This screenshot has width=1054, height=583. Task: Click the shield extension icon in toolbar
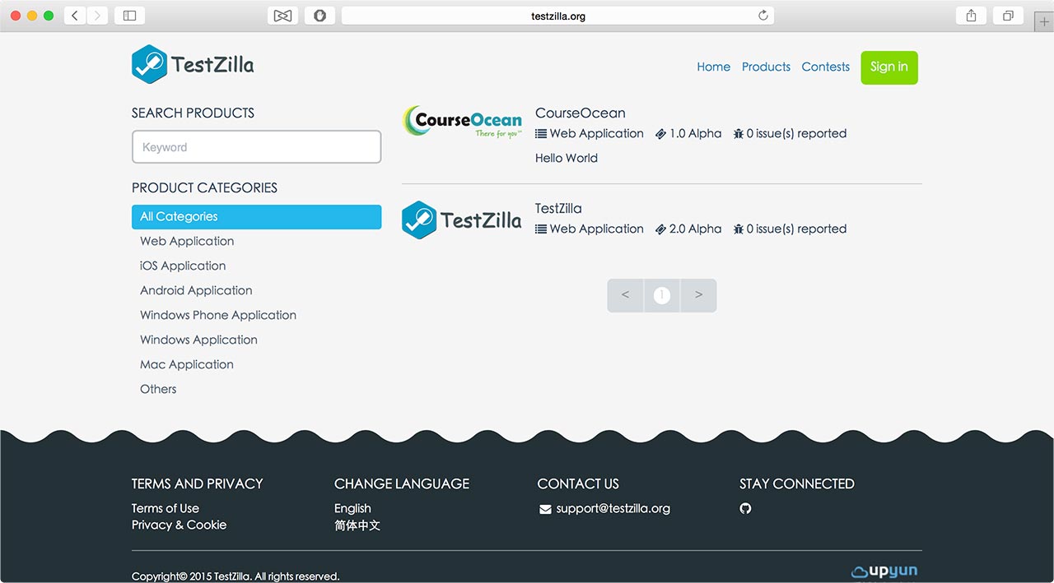click(x=319, y=16)
